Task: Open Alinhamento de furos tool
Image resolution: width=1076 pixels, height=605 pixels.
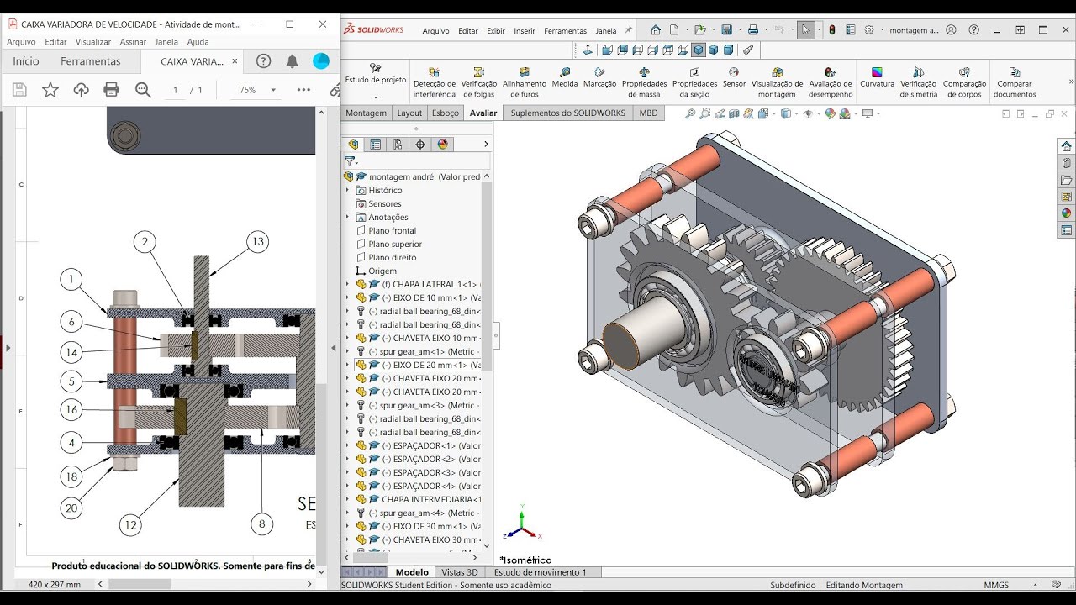Action: [x=525, y=82]
